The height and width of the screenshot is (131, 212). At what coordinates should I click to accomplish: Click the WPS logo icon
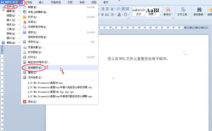click(x=2, y=2)
